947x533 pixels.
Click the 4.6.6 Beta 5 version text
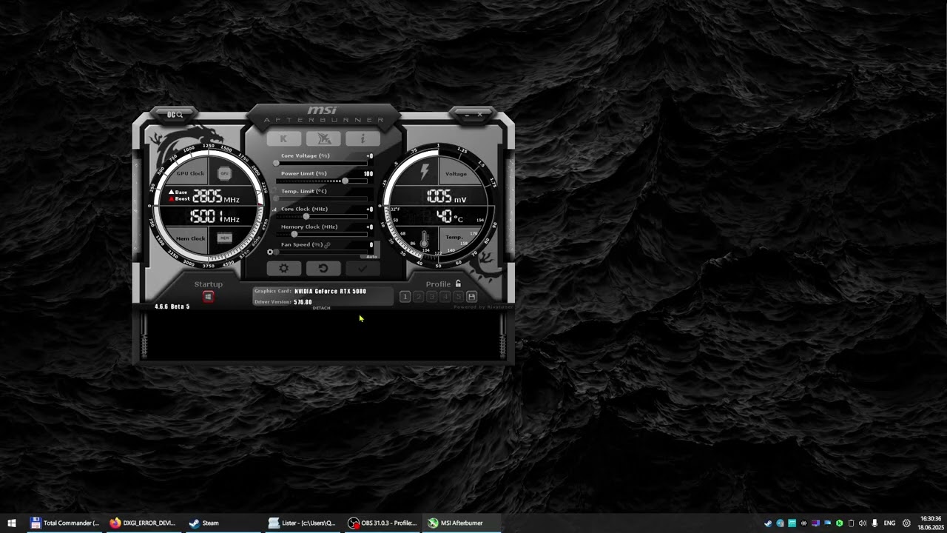(172, 306)
